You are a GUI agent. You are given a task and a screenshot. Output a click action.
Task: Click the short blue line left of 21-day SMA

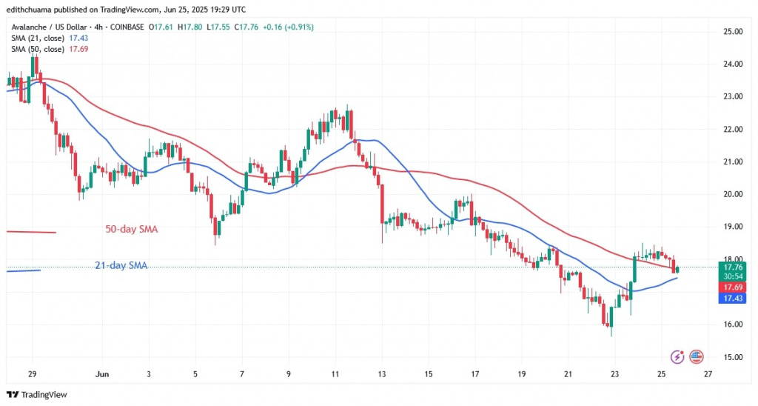(24, 270)
